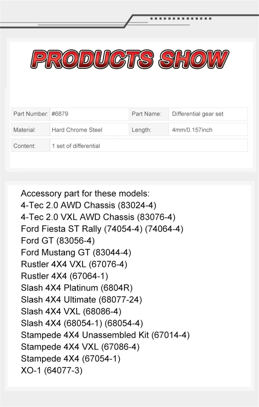Select Ford GT (83056-4) line

click(x=58, y=241)
